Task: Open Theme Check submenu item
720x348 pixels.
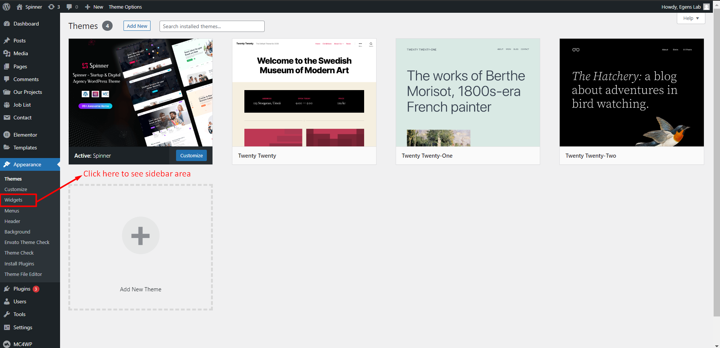Action: pos(19,253)
